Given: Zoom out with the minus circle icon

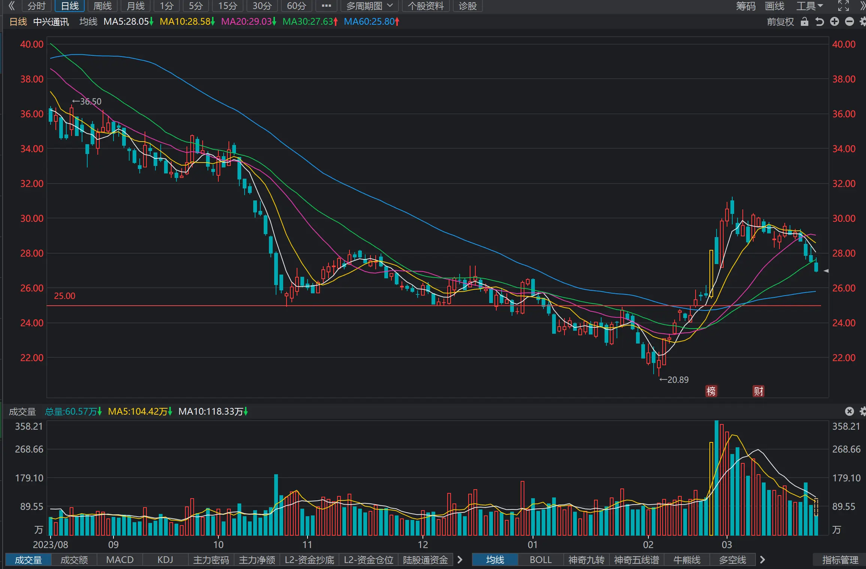Looking at the screenshot, I should tap(850, 22).
